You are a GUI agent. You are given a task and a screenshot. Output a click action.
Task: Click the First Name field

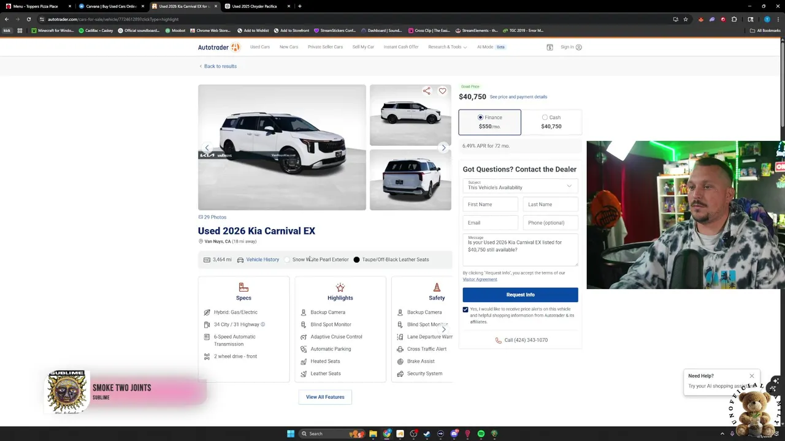[x=490, y=205]
